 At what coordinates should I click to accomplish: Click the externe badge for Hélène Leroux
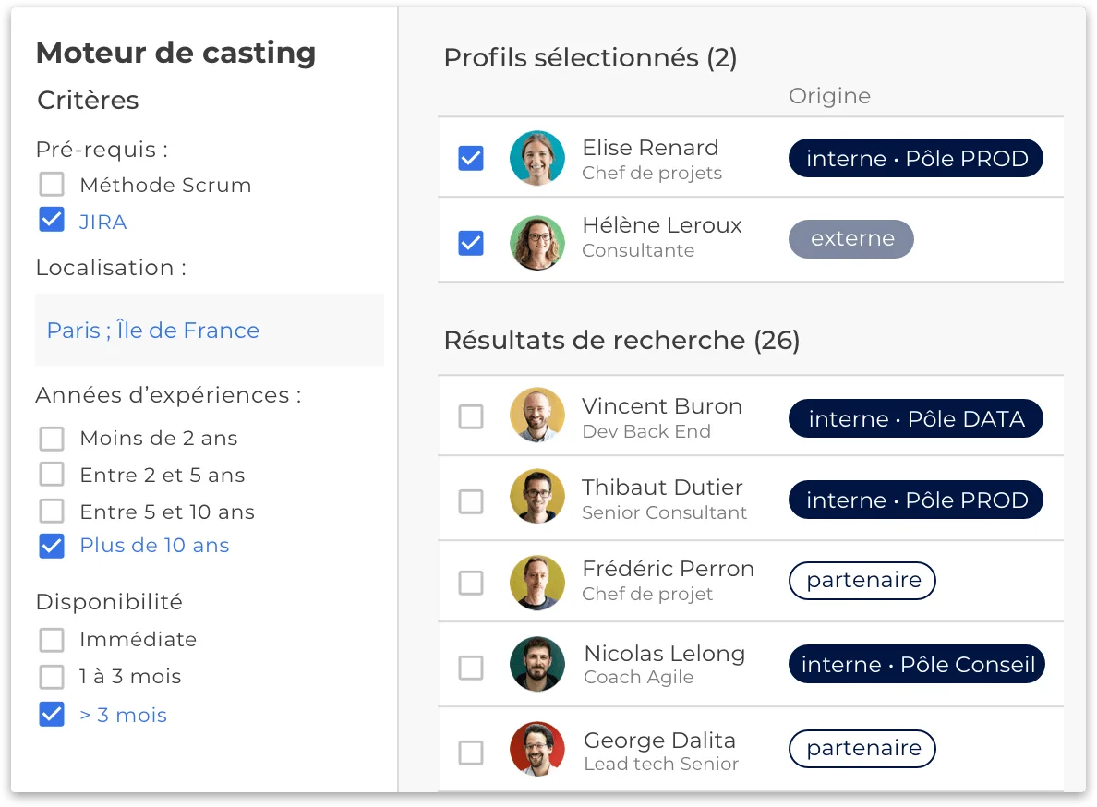pos(851,239)
